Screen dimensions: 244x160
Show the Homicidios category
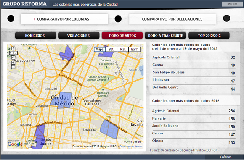[x=35, y=36]
